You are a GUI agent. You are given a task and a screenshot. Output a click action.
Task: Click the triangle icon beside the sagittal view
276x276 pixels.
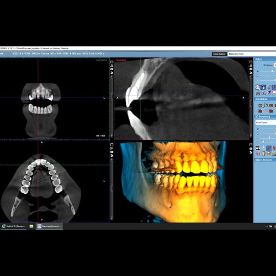tap(251, 65)
